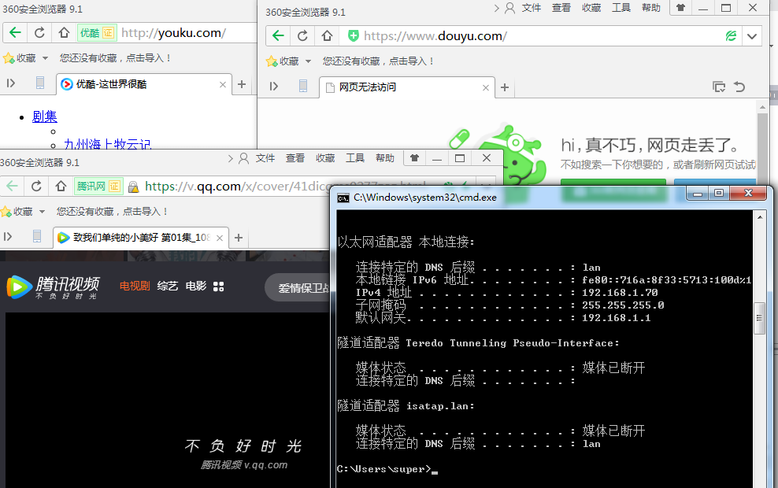Click 爱情保卫战 search box
This screenshot has width=778, height=488.
tap(298, 287)
